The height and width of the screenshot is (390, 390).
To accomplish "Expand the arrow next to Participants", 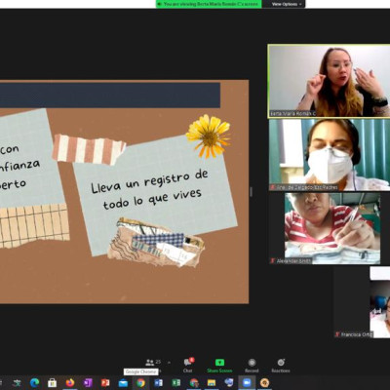I will [x=169, y=362].
